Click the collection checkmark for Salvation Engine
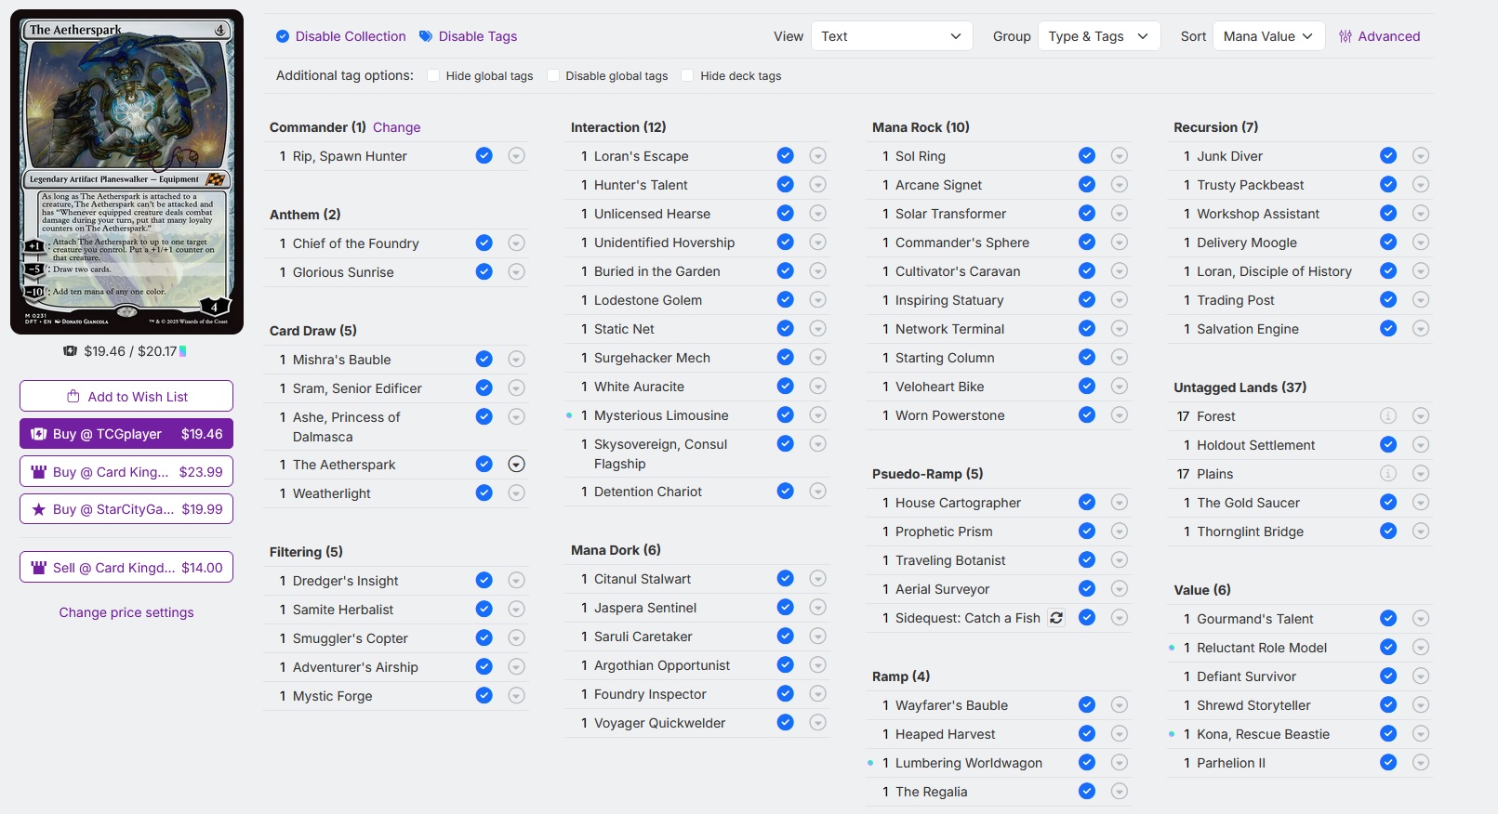Viewport: 1498px width, 814px height. pyautogui.click(x=1388, y=329)
